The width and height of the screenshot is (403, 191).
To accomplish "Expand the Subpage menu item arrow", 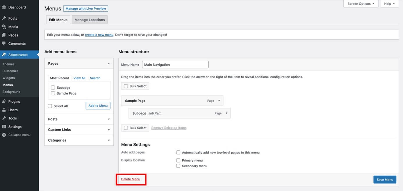I will point(227,113).
